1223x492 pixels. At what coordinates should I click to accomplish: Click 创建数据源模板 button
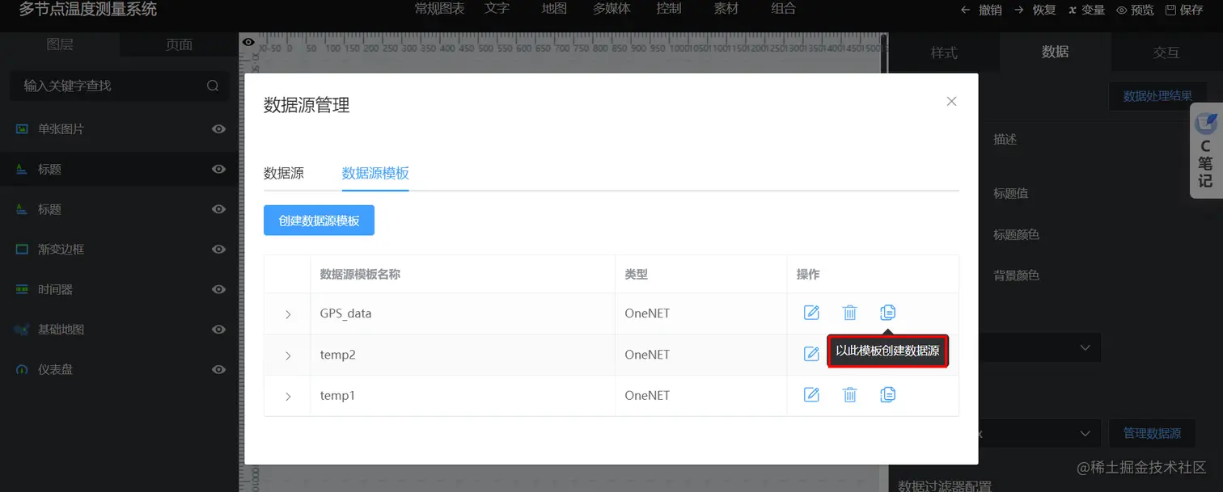[x=319, y=220]
